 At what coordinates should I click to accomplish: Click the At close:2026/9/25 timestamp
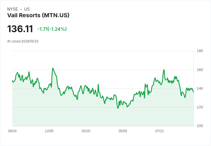[23, 41]
